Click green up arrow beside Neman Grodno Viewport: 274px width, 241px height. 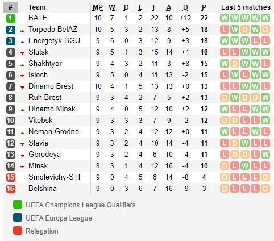[x=22, y=133]
